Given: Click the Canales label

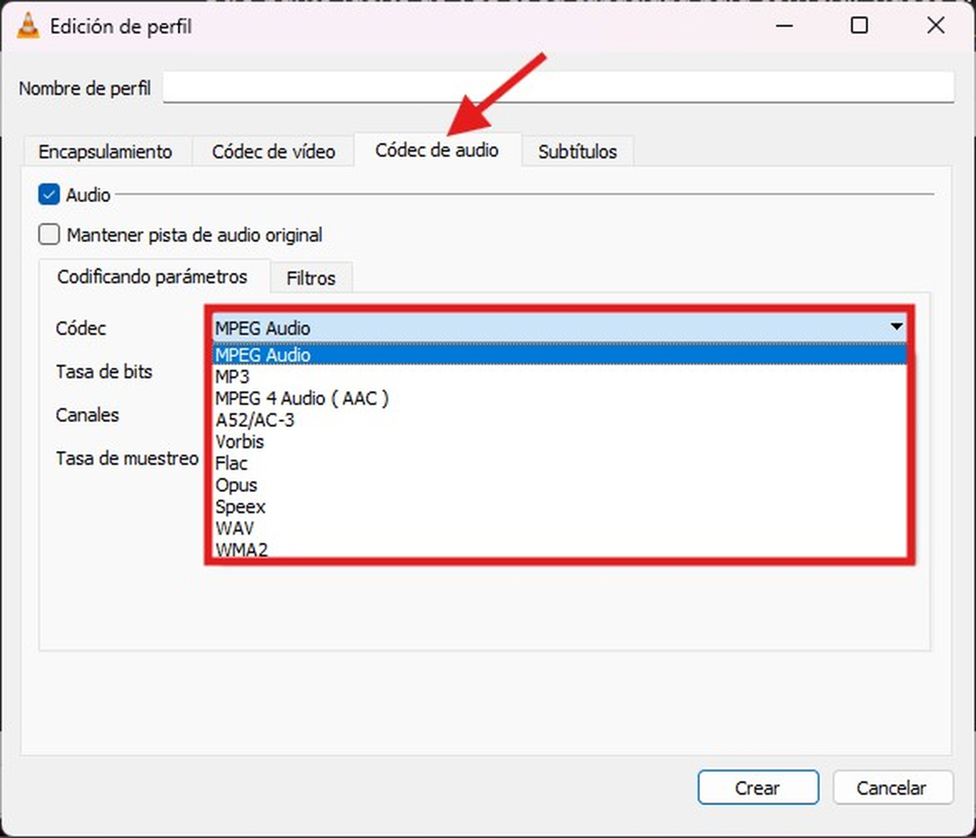Looking at the screenshot, I should coord(87,415).
